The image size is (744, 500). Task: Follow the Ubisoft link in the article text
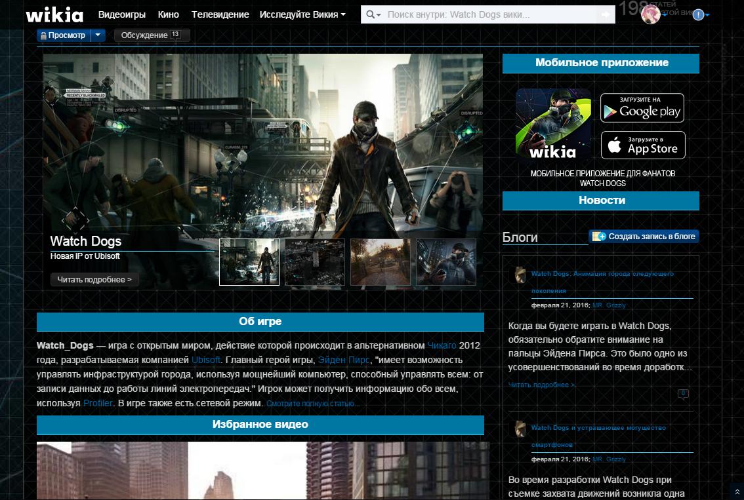[206, 360]
